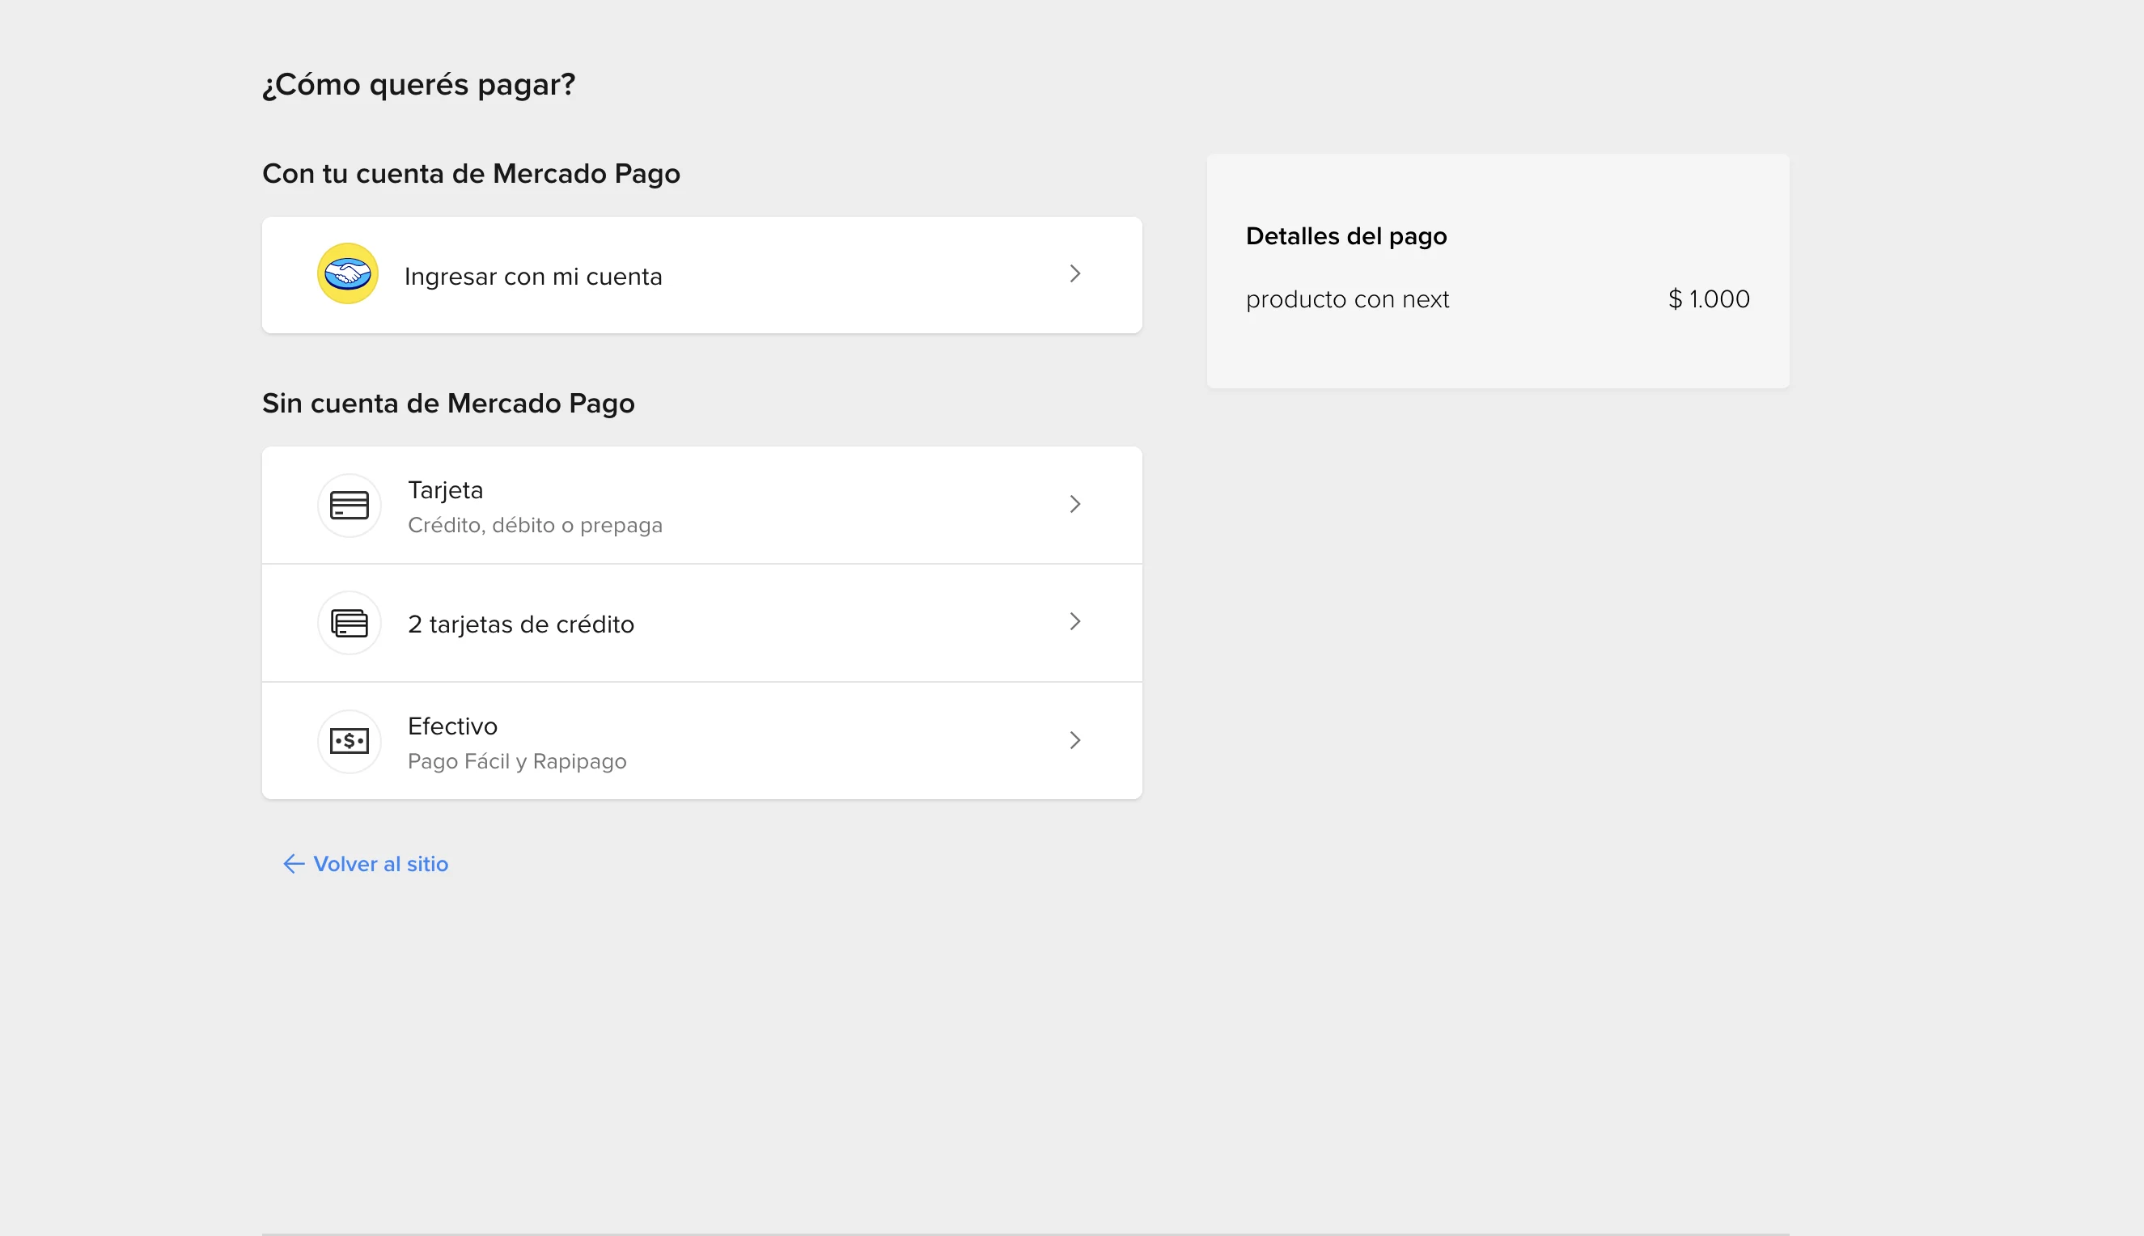Screen dimensions: 2144x1236
Task: Expand the Efectivo row using its chevron arrow
Action: pyautogui.click(x=1075, y=740)
